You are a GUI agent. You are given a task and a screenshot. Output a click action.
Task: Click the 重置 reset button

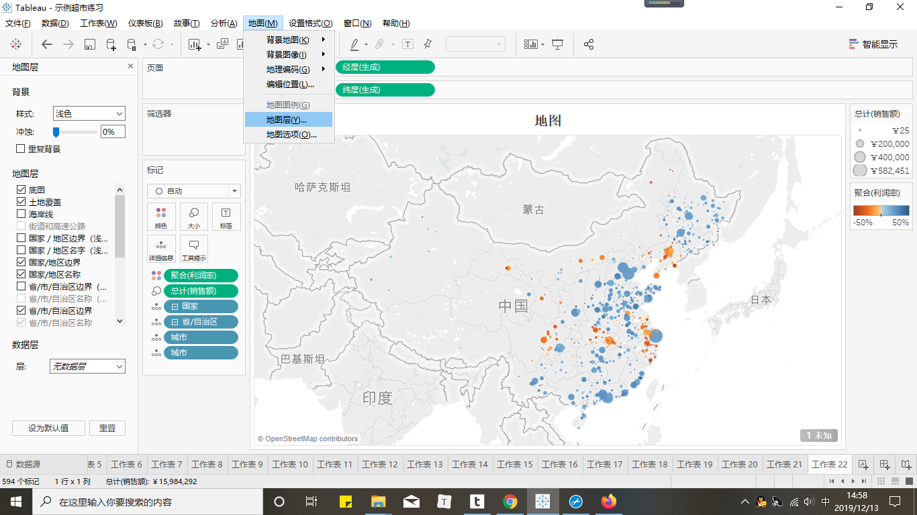pyautogui.click(x=107, y=428)
